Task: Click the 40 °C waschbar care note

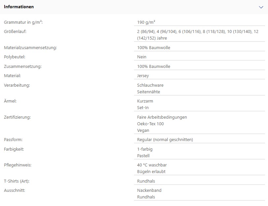Action: pyautogui.click(x=152, y=165)
